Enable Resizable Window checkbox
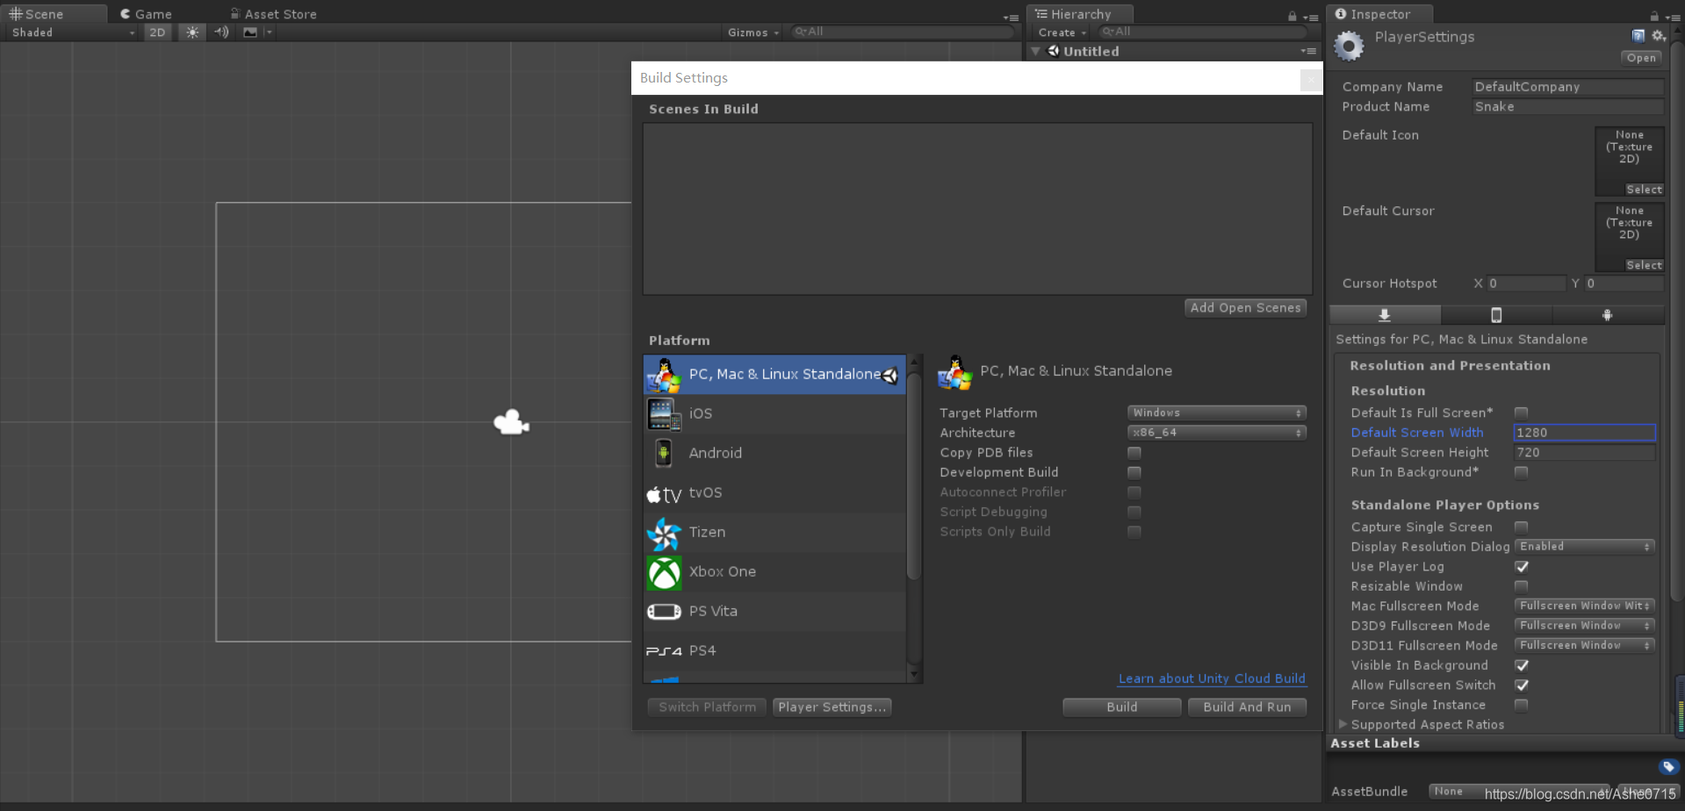The image size is (1685, 811). coord(1522,586)
